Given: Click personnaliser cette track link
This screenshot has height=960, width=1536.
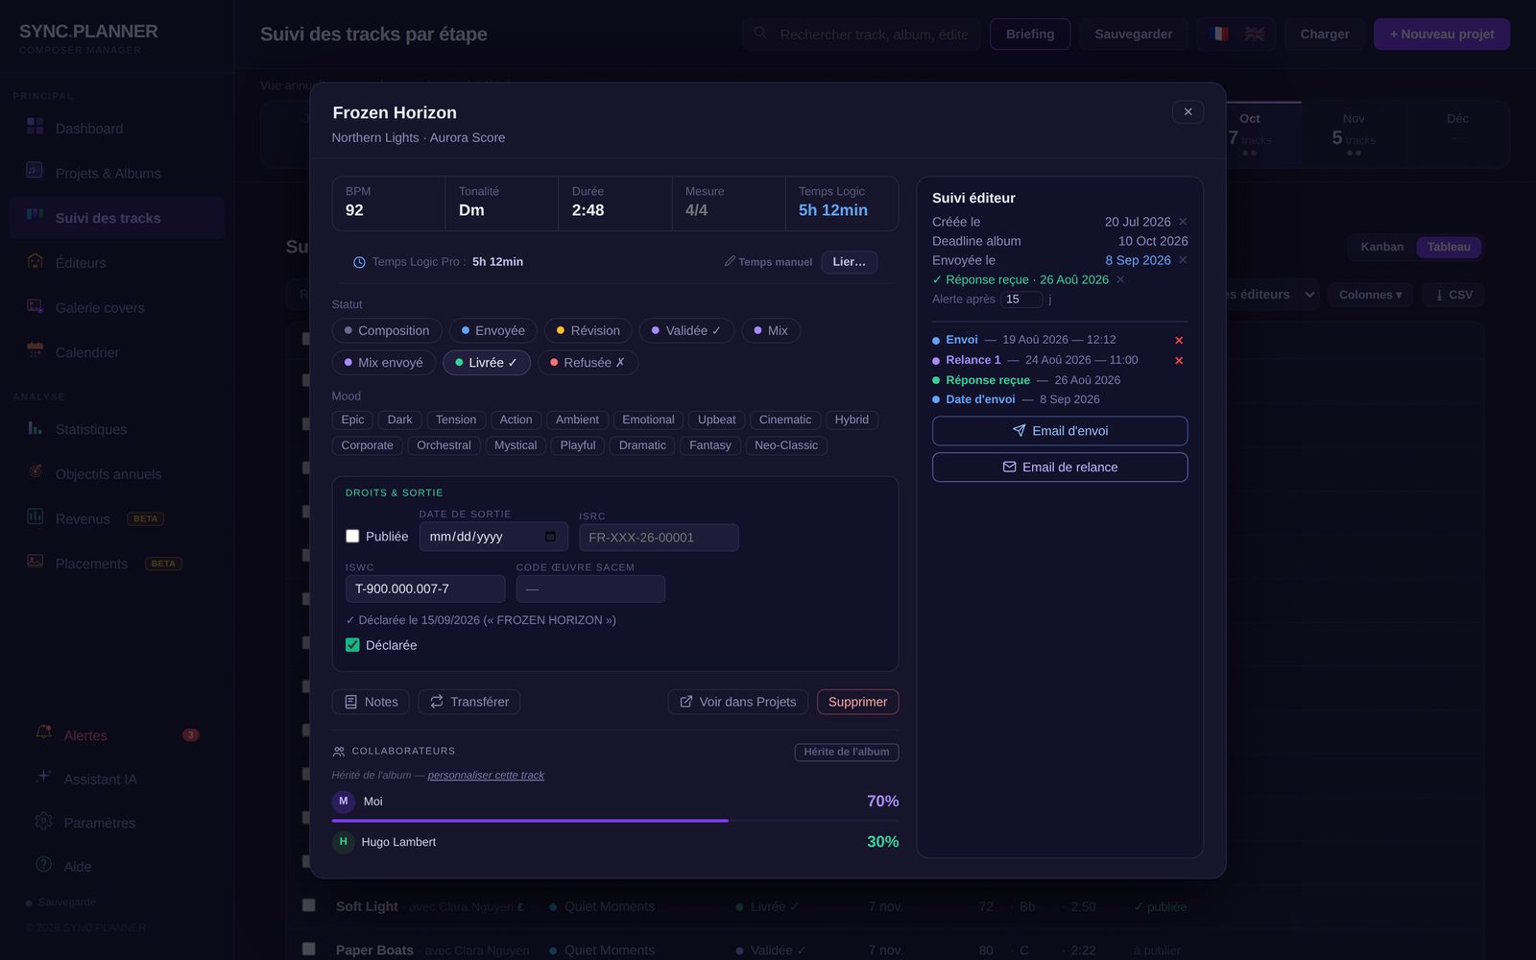Looking at the screenshot, I should [x=486, y=775].
